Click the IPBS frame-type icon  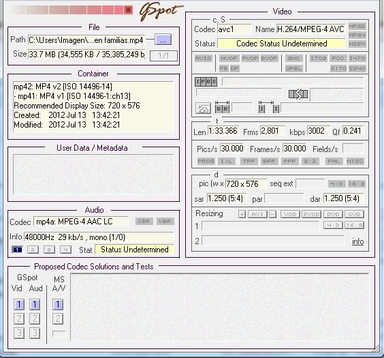(x=206, y=82)
